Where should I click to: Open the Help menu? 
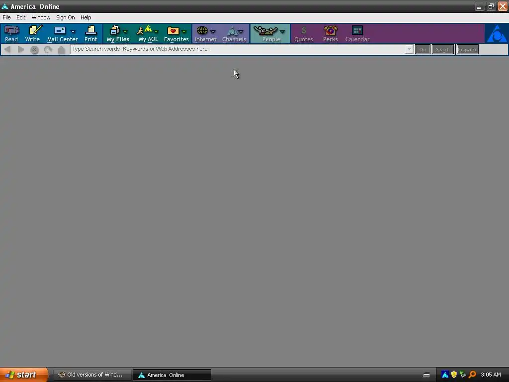(x=85, y=17)
